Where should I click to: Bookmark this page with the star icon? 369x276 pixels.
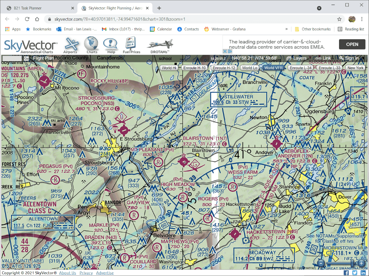(339, 19)
